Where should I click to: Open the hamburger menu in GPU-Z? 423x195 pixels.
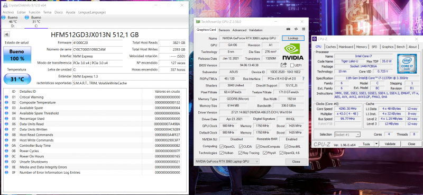304,29
